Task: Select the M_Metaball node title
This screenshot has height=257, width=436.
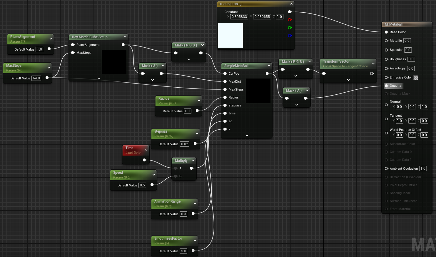Action: pyautogui.click(x=394, y=24)
